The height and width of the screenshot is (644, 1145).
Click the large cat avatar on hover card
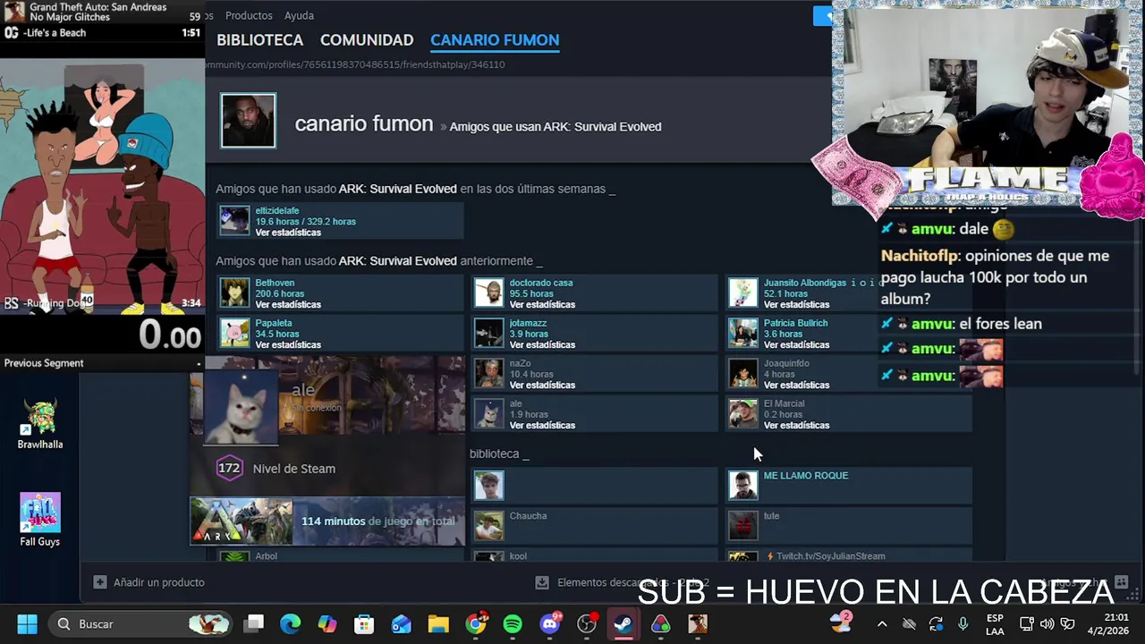click(242, 407)
